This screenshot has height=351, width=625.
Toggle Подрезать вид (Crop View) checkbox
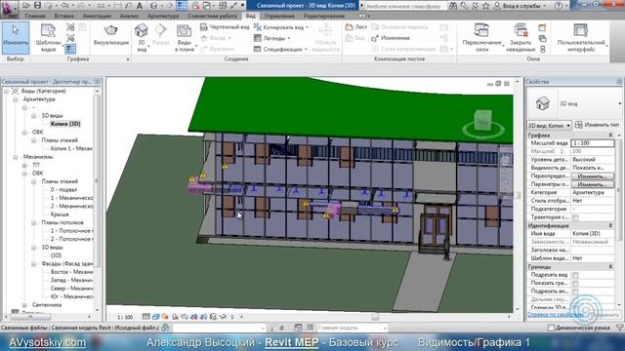tap(575, 275)
